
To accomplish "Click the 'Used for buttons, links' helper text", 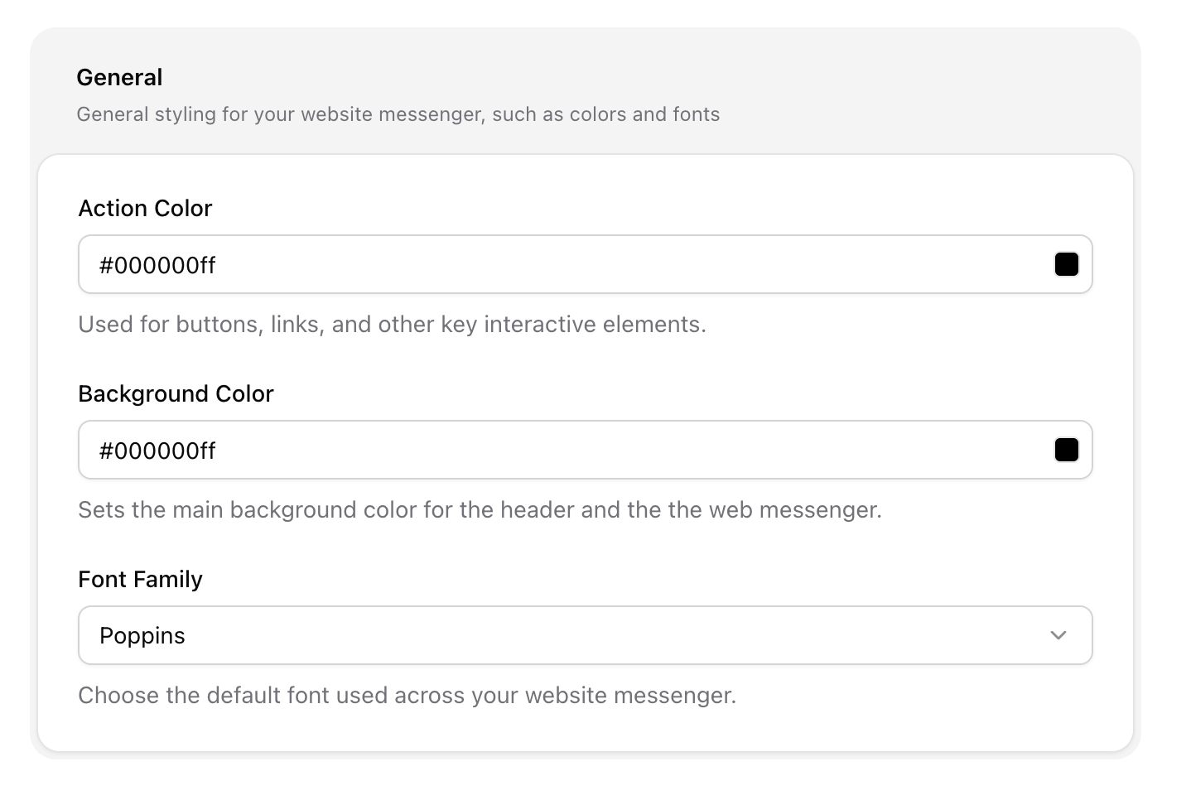I will point(392,324).
